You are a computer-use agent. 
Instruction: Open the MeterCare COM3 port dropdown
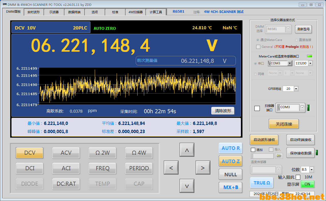pyautogui.click(x=290, y=63)
